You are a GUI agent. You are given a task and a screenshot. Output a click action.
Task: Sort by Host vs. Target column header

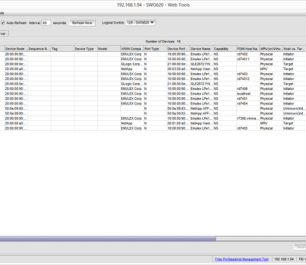(x=294, y=49)
